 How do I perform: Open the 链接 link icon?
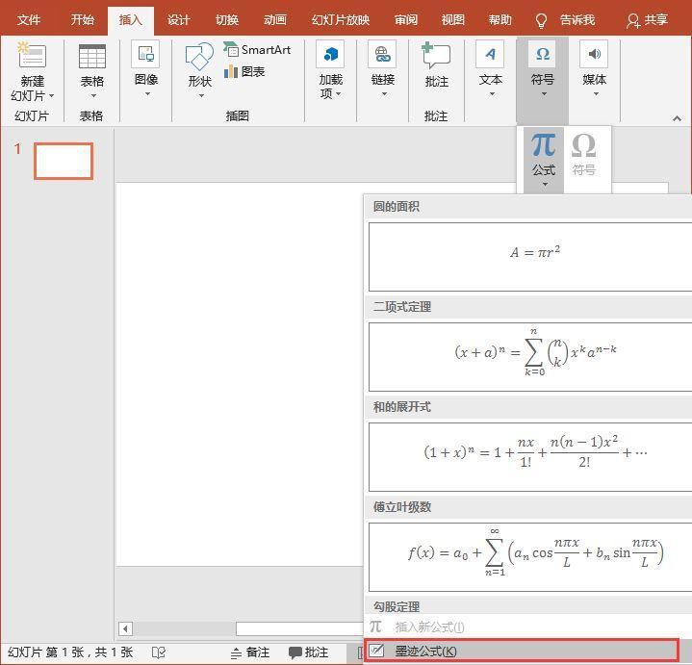point(382,54)
